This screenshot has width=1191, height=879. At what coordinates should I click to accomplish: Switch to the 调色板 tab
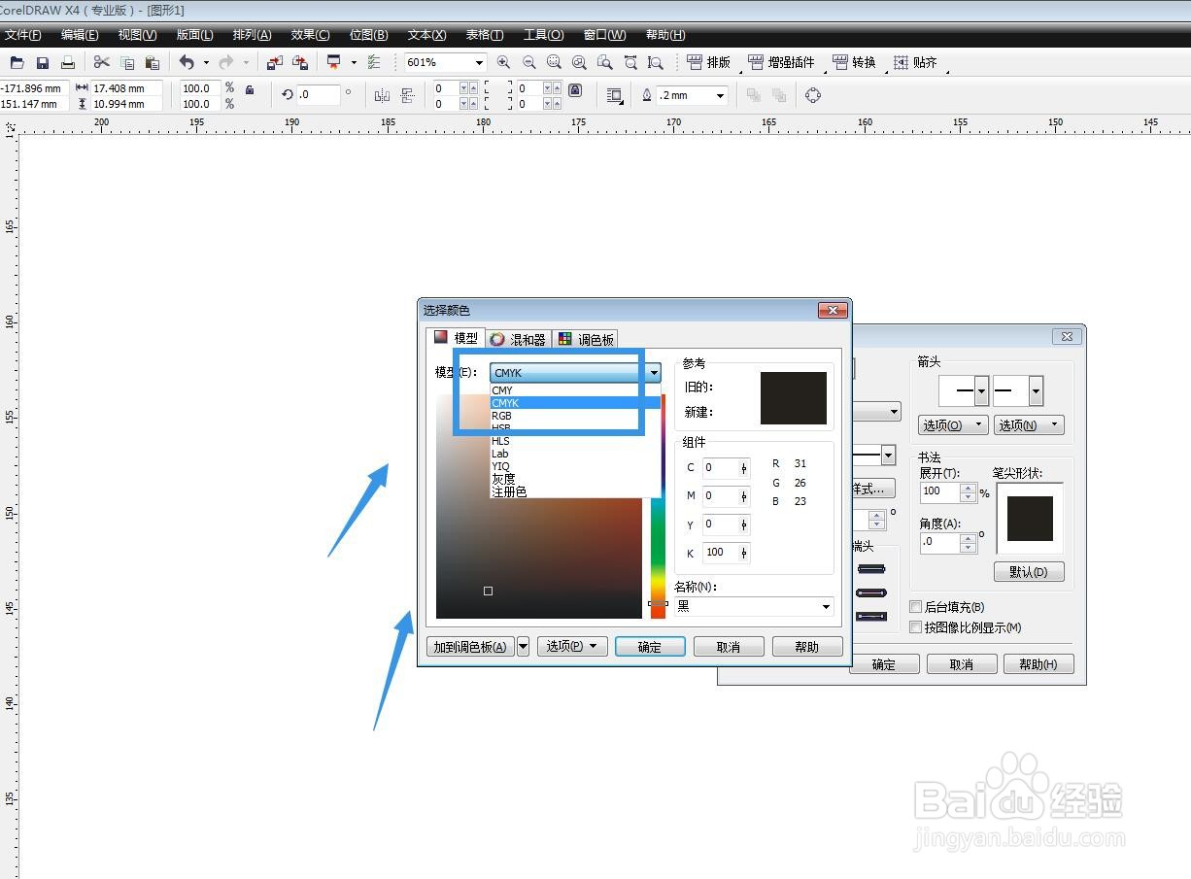(x=586, y=339)
